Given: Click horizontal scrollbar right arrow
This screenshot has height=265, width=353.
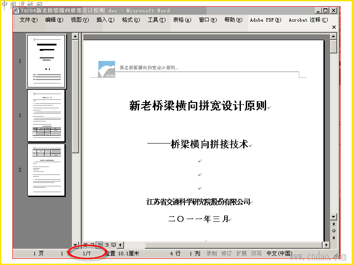Looking at the screenshot, I should [326, 245].
